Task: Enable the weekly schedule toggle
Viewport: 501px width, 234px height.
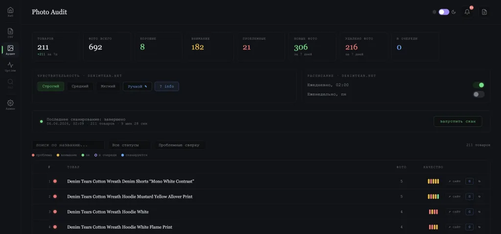Action: pyautogui.click(x=478, y=94)
